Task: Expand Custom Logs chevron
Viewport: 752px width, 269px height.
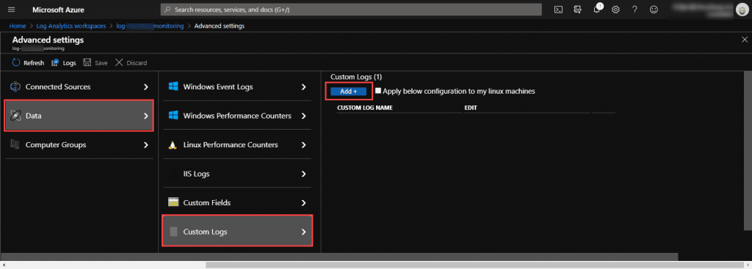Action: pyautogui.click(x=303, y=232)
